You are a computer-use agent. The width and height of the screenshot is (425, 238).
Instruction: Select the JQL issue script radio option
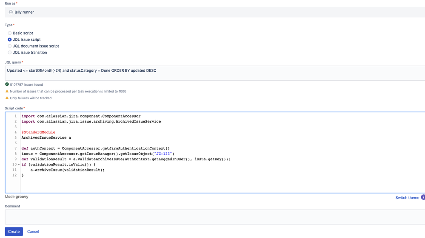(10, 39)
